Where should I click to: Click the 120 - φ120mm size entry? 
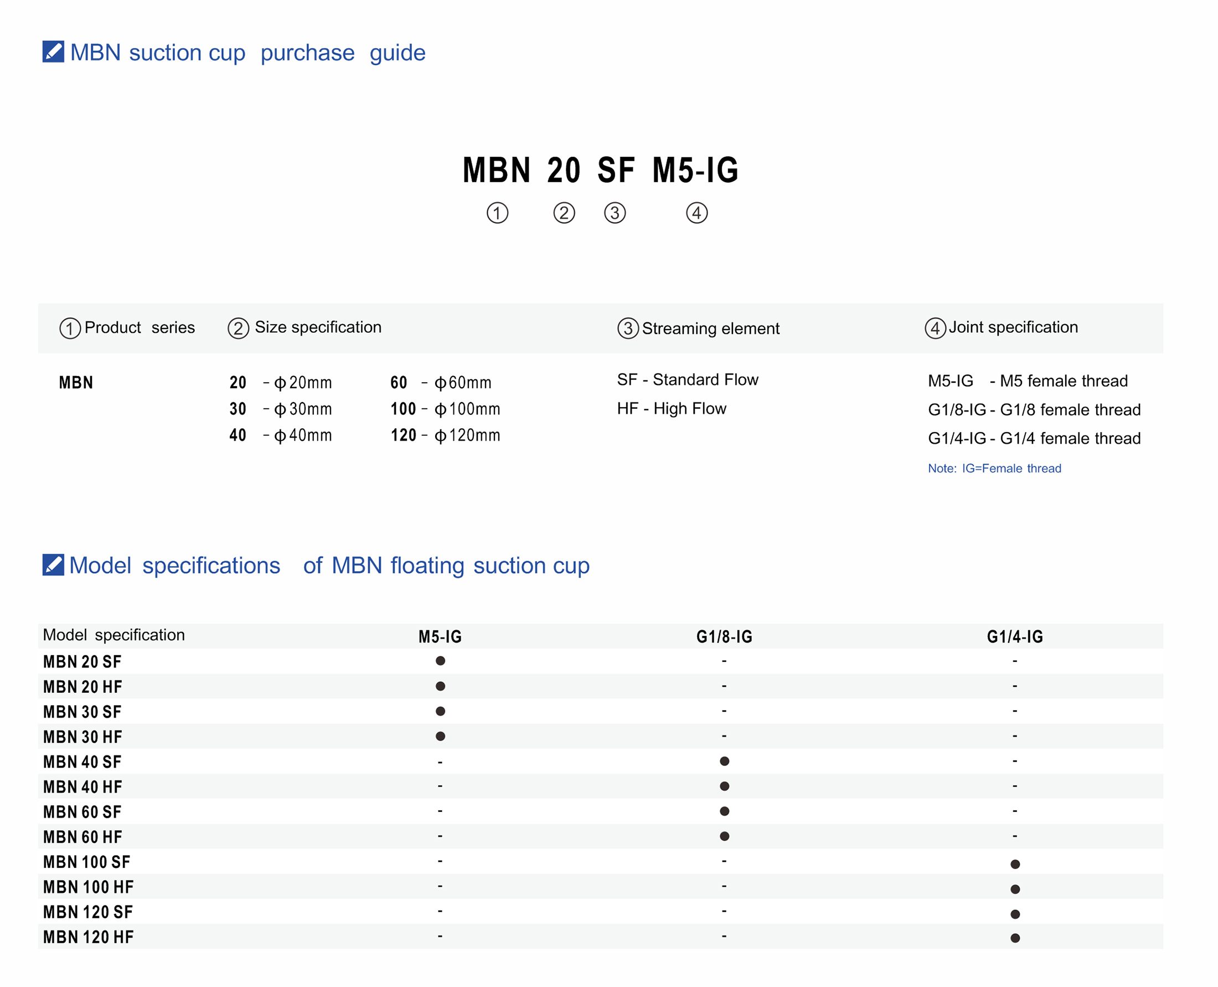(x=445, y=435)
